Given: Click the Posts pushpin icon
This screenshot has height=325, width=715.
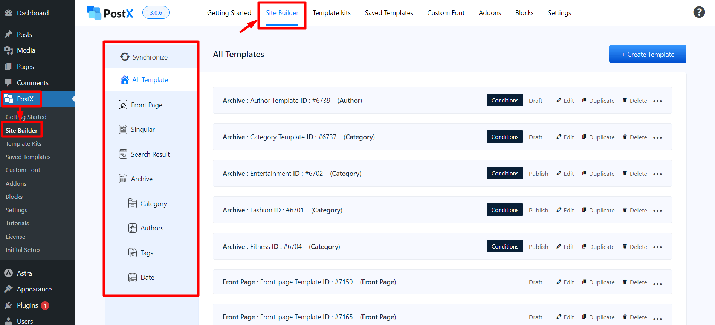Looking at the screenshot, I should click(9, 34).
